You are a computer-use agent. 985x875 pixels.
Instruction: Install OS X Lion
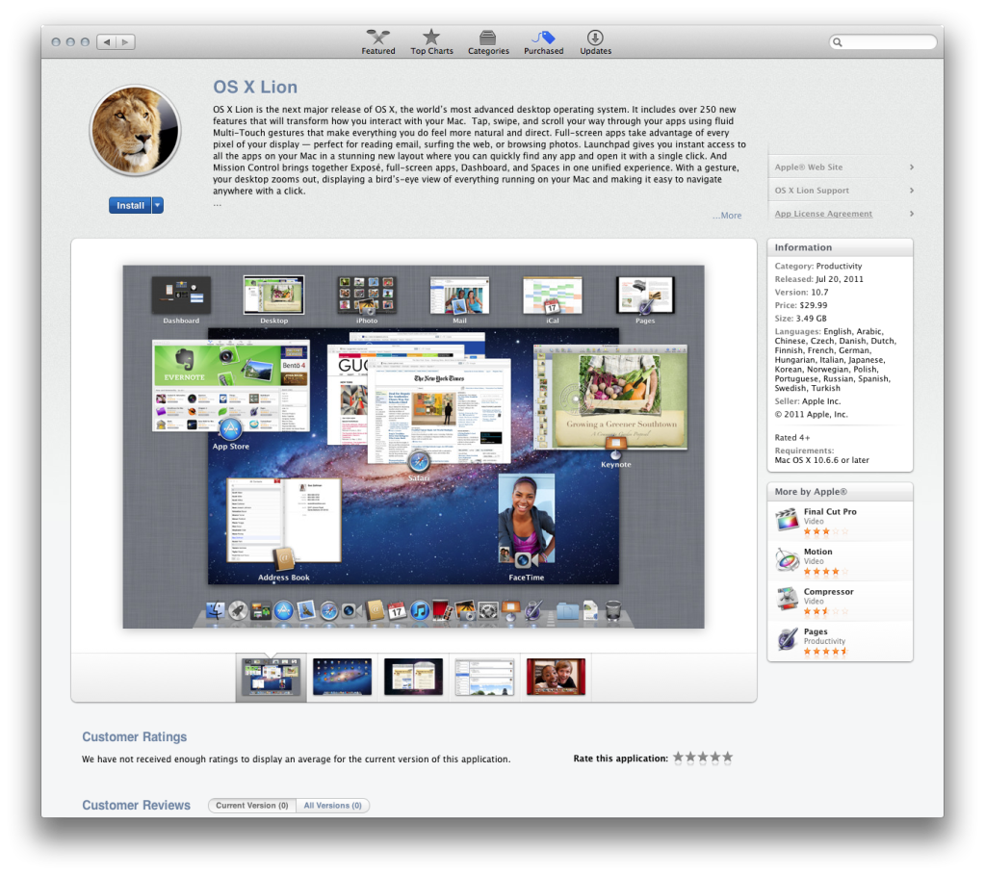coord(130,205)
